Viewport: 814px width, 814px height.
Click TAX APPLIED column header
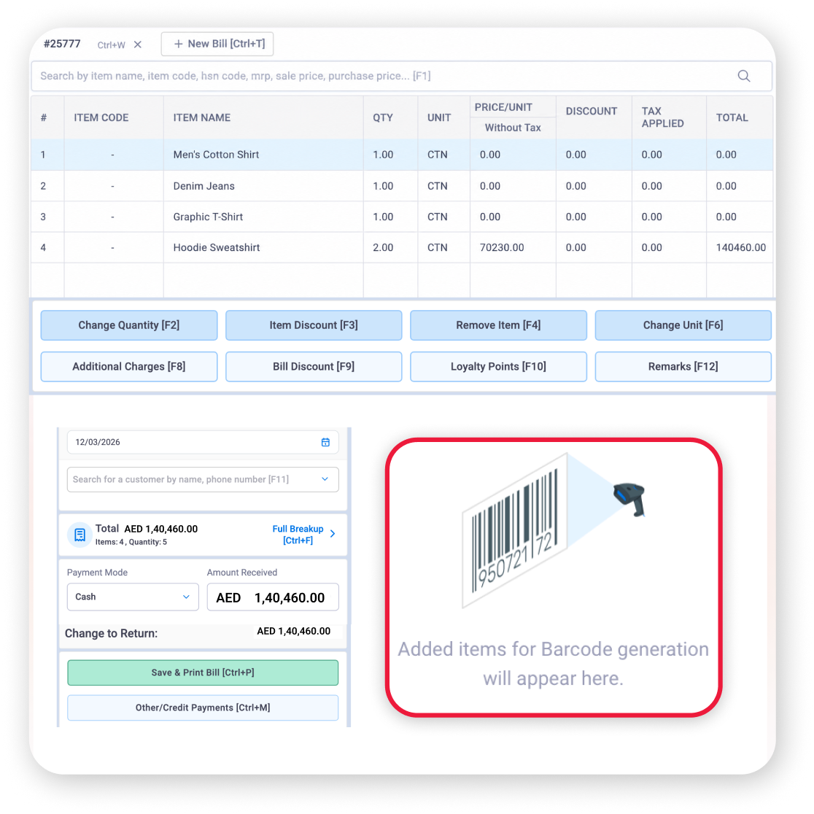[663, 117]
